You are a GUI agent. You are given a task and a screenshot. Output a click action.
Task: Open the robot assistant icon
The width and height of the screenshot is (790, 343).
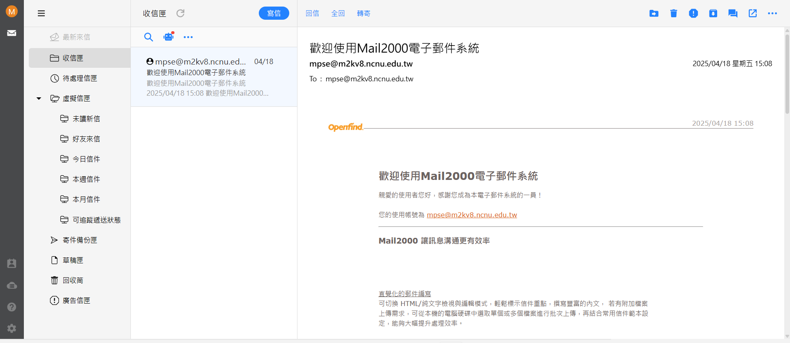point(169,37)
